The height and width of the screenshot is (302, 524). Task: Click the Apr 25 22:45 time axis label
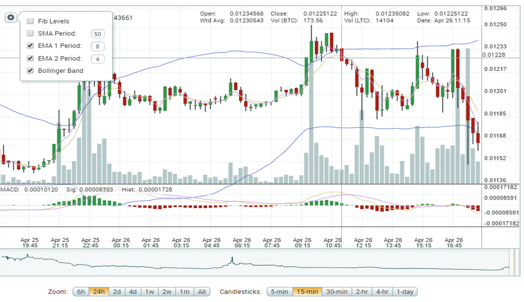[90, 243]
